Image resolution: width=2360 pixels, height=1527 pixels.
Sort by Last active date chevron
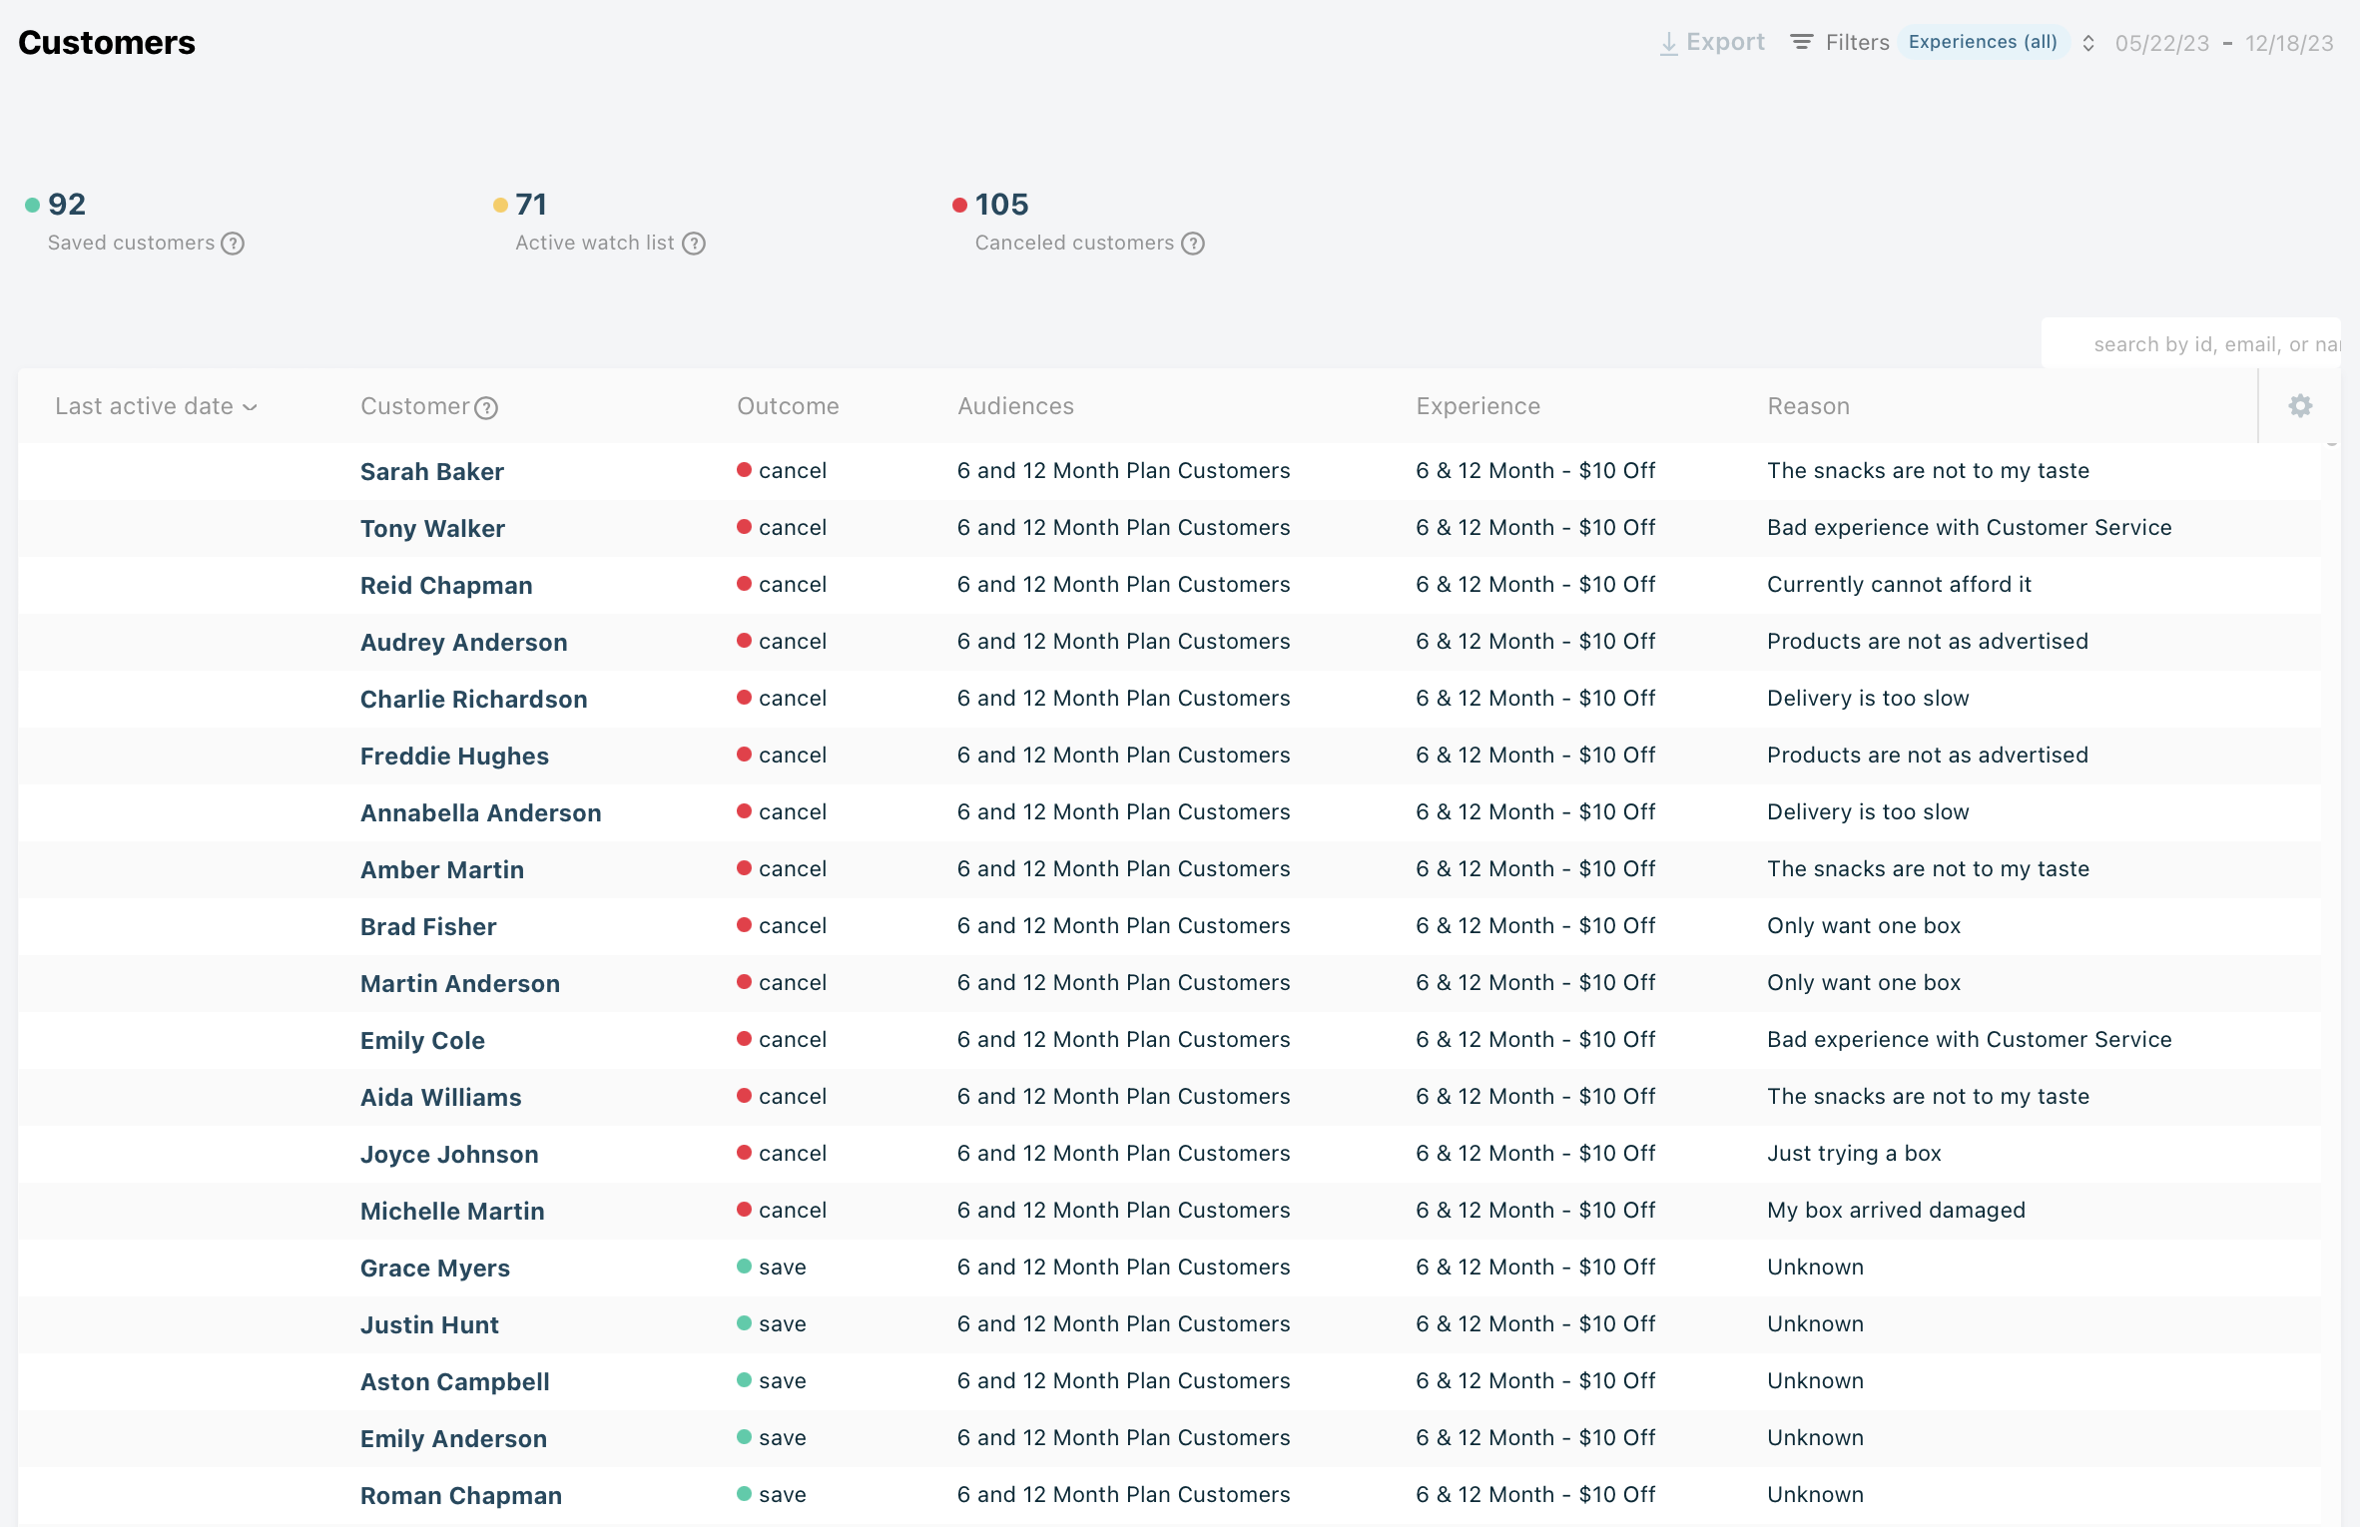pos(251,407)
